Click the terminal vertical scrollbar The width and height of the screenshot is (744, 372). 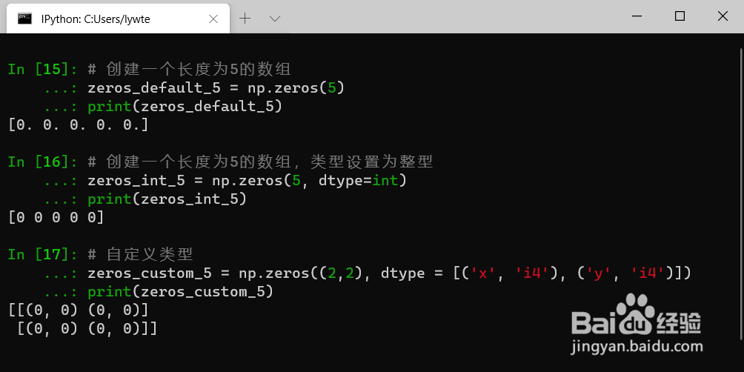[741, 193]
